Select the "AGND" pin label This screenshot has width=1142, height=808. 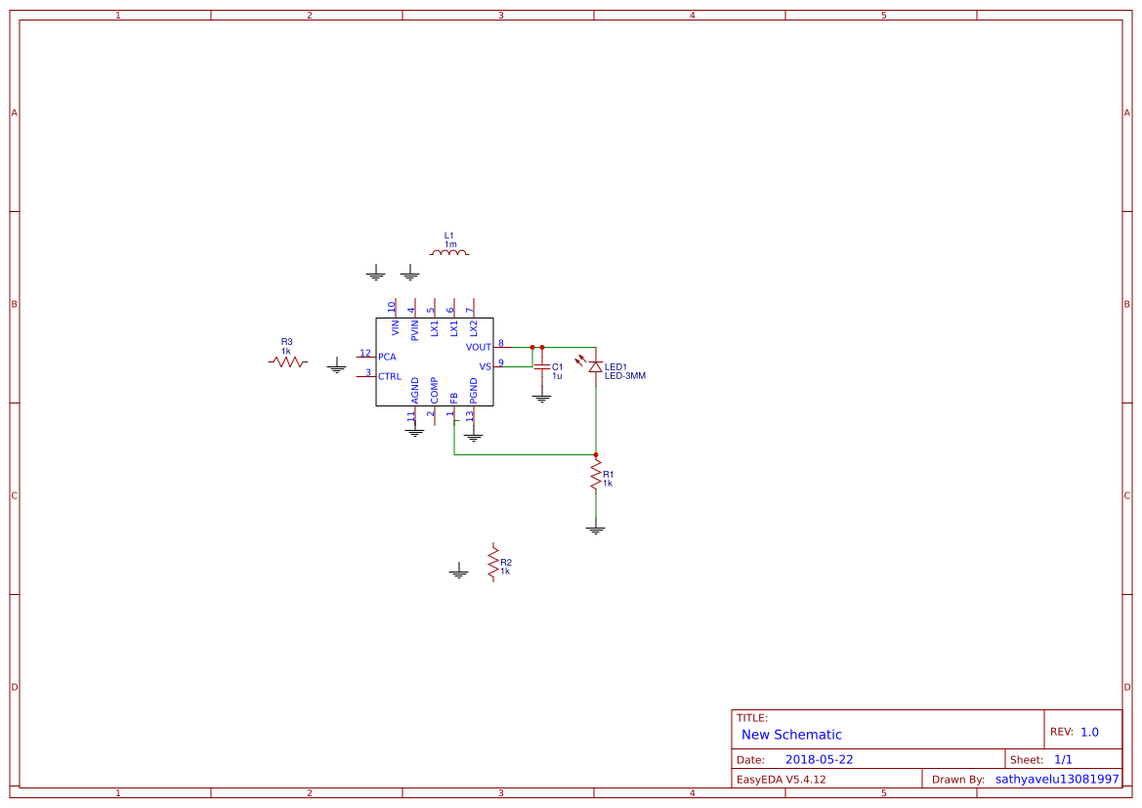coord(414,391)
